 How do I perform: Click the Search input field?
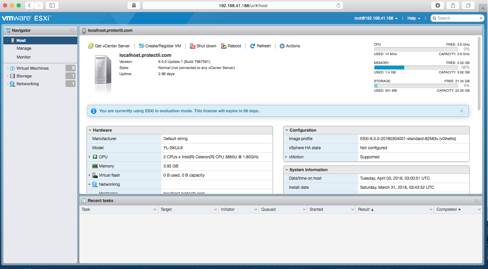458,18
